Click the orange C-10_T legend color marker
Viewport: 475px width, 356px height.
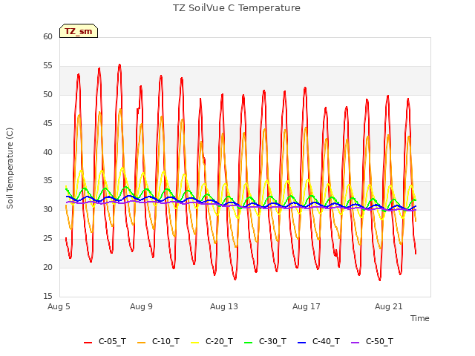(x=141, y=343)
